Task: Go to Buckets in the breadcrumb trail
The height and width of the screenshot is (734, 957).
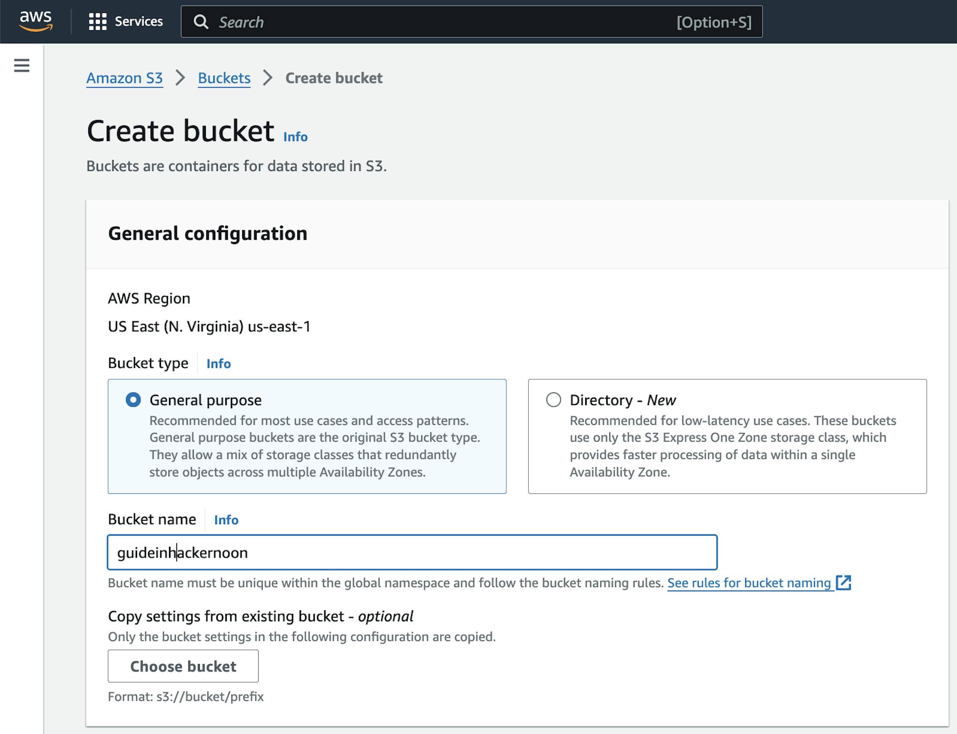Action: pyautogui.click(x=224, y=78)
